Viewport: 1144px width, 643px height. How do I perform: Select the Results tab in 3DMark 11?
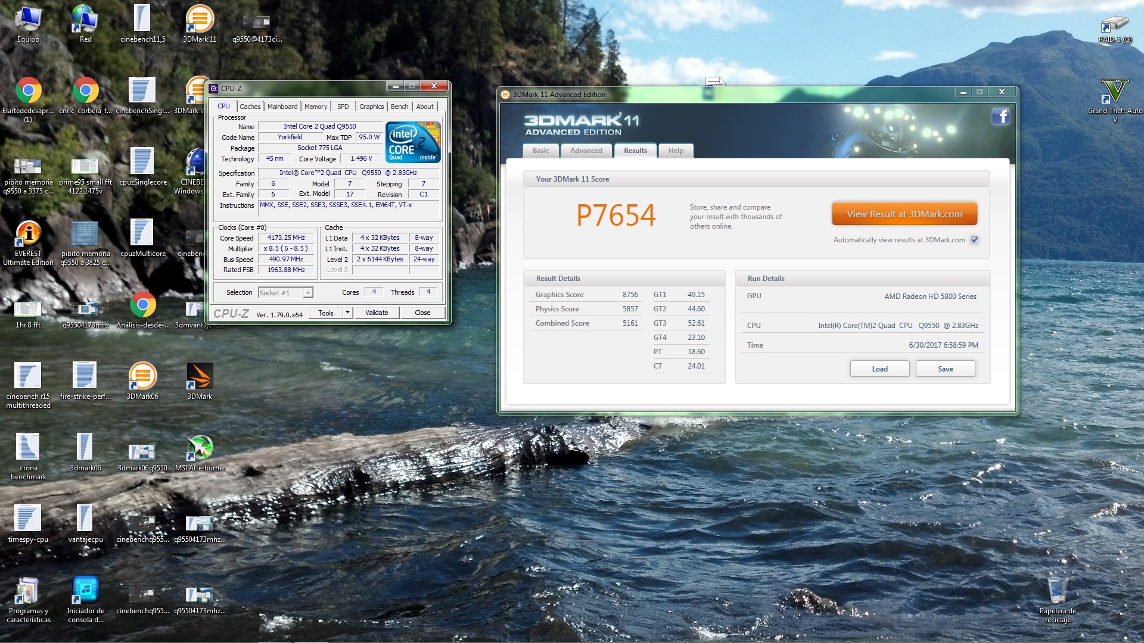click(635, 151)
